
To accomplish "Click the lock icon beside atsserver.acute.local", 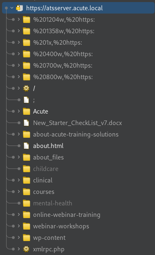I will tap(20, 8).
